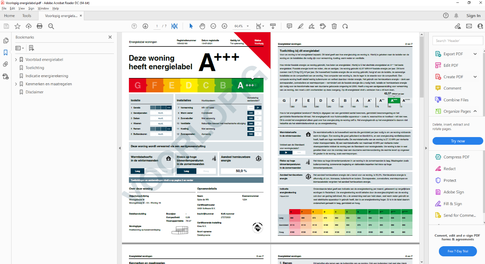Image resolution: width=485 pixels, height=264 pixels.
Task: Share a link to this file
Action: click(x=458, y=26)
